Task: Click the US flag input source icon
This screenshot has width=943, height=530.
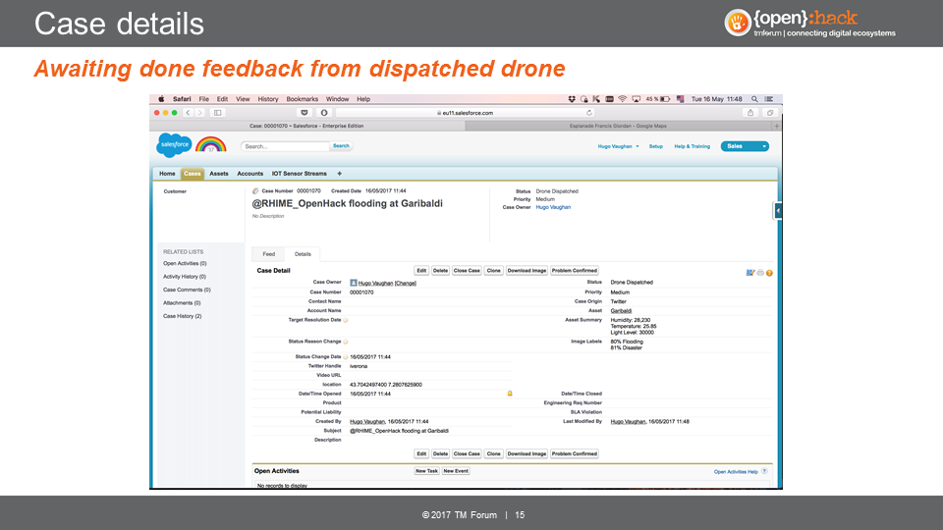Action: pos(680,99)
